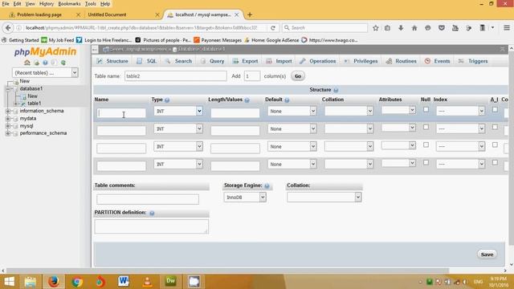Open Type dropdown in first column row

(178, 111)
